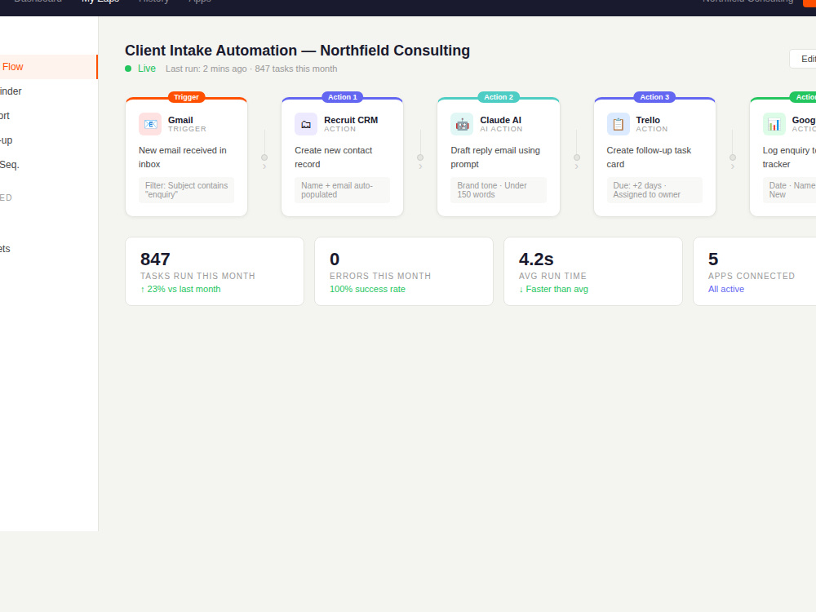Click the green Live status dot
816x612 pixels.
pyautogui.click(x=128, y=69)
